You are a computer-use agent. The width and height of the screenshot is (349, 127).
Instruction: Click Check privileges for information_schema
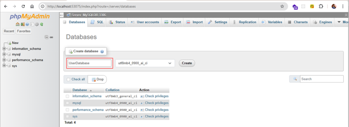(x=154, y=96)
